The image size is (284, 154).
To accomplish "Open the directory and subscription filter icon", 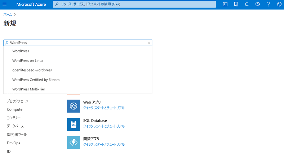I will 236,4.
